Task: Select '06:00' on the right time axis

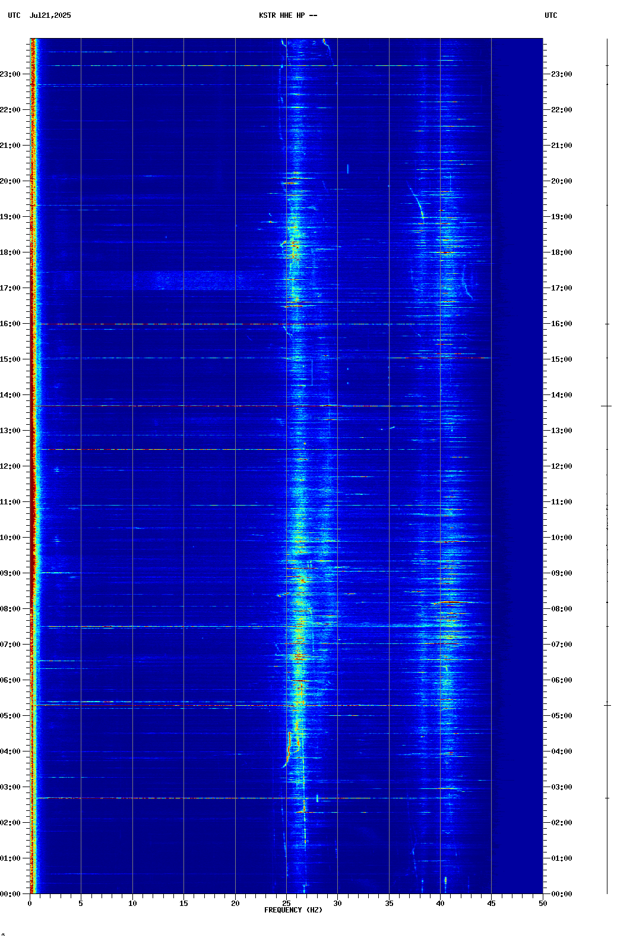Action: click(562, 680)
